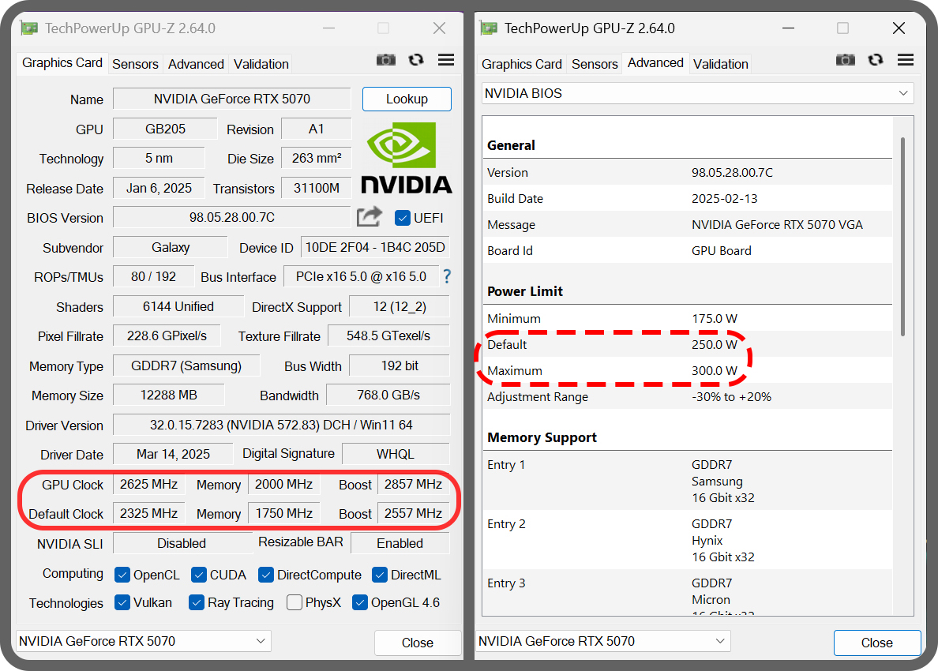
Task: Open hamburger menu in right GPU-Z window
Action: click(x=905, y=60)
